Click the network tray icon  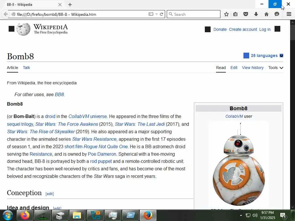coord(248,215)
